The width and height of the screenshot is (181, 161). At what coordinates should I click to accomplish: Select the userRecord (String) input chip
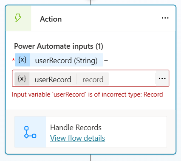pos(59,60)
